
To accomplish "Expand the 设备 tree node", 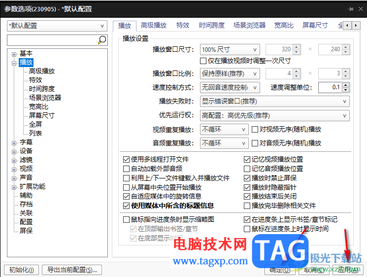I will [14, 152].
